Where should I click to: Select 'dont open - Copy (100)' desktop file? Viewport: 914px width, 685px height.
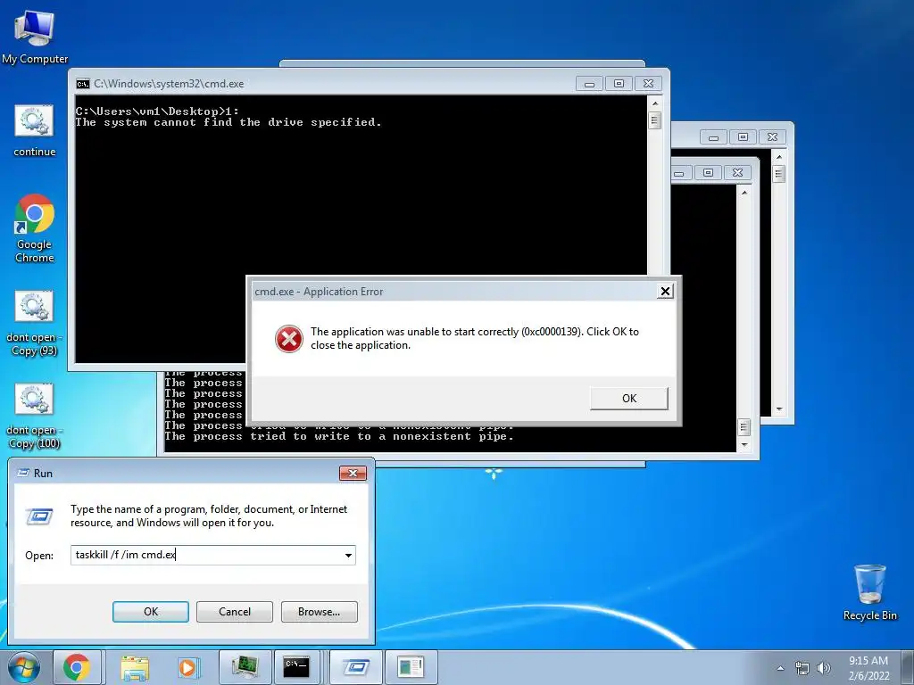(35, 416)
